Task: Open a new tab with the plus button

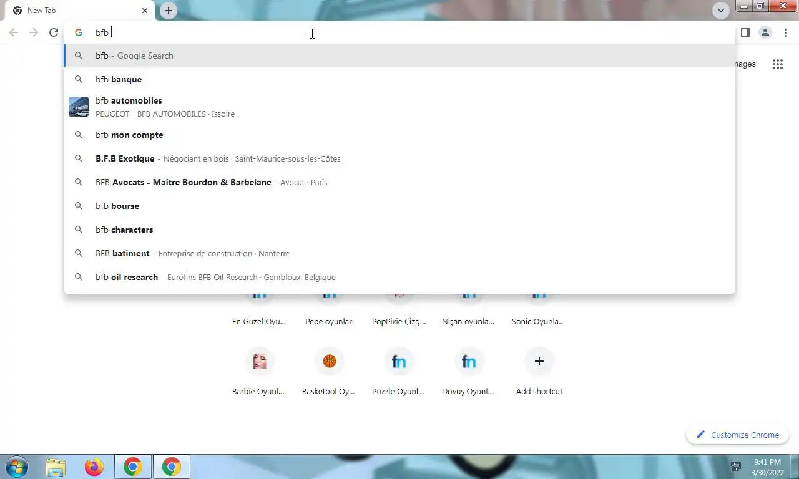Action: pyautogui.click(x=169, y=10)
